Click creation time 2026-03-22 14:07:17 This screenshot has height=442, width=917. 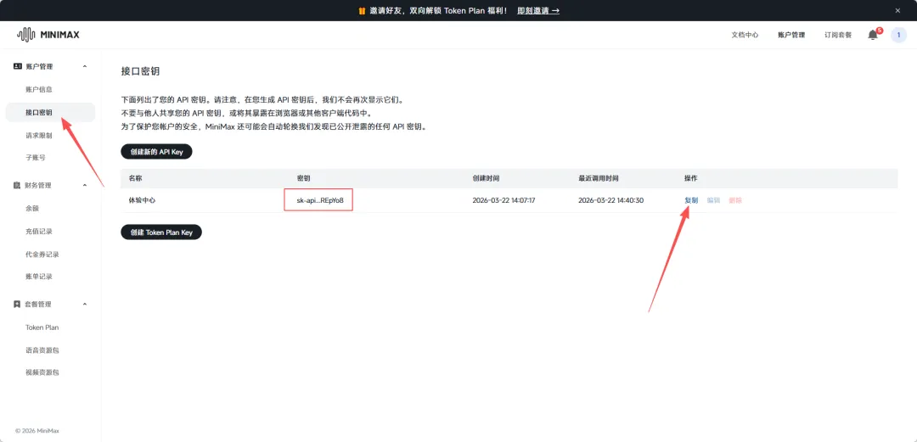pyautogui.click(x=504, y=200)
